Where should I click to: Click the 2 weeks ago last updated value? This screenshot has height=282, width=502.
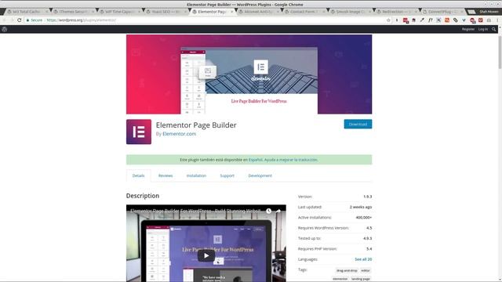[x=361, y=207]
